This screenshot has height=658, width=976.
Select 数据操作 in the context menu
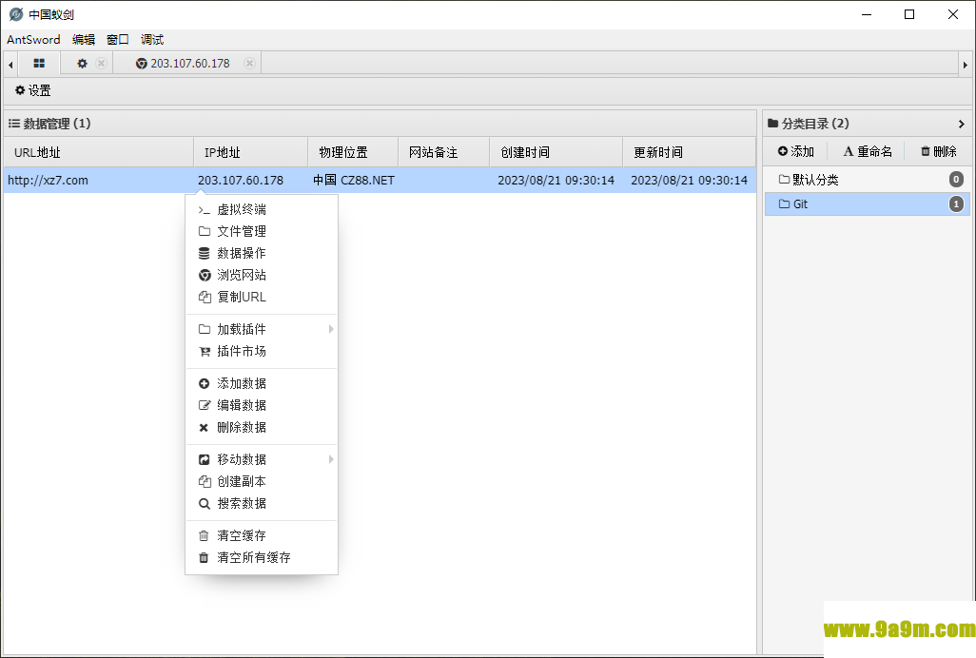point(262,253)
